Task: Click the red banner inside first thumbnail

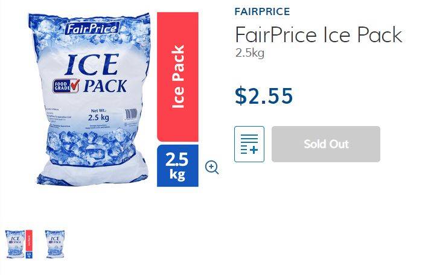Action: pyautogui.click(x=28, y=241)
